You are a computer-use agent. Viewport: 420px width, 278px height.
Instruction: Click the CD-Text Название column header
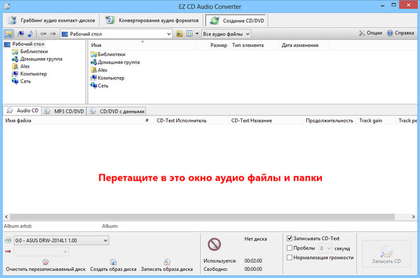click(266, 120)
